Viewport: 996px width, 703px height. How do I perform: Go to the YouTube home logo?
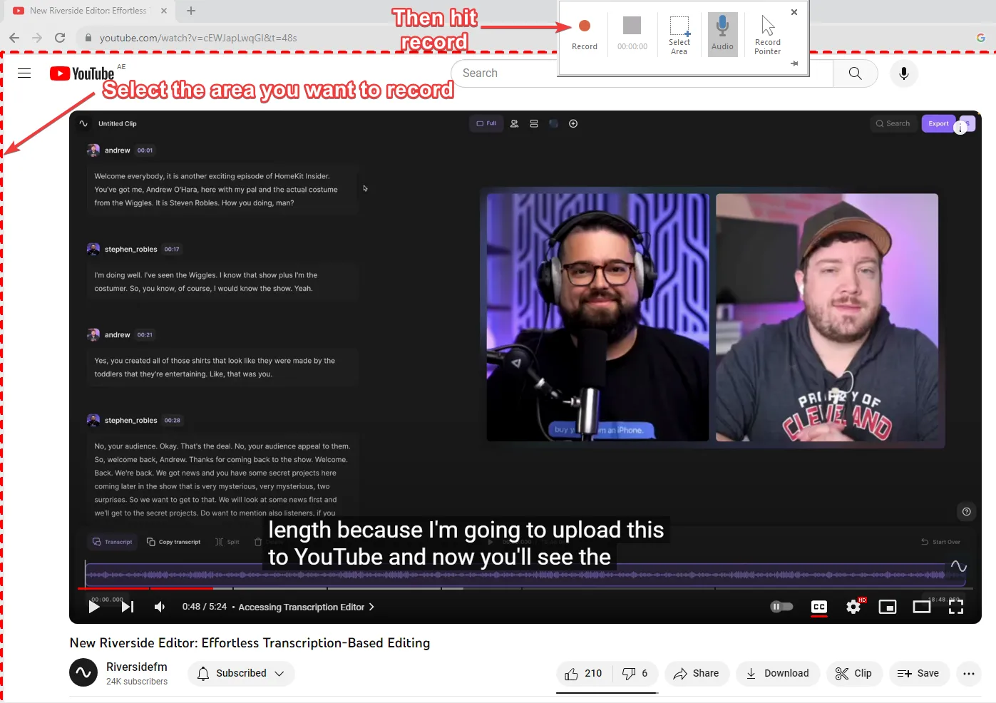coord(82,73)
